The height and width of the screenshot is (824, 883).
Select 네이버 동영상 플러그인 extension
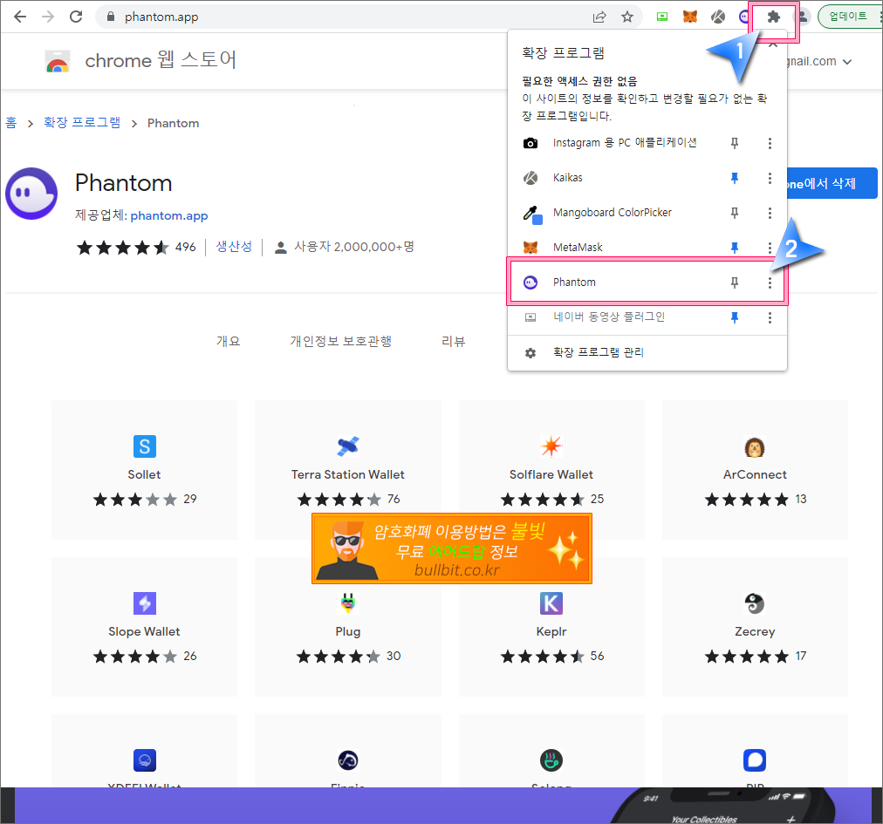[609, 317]
